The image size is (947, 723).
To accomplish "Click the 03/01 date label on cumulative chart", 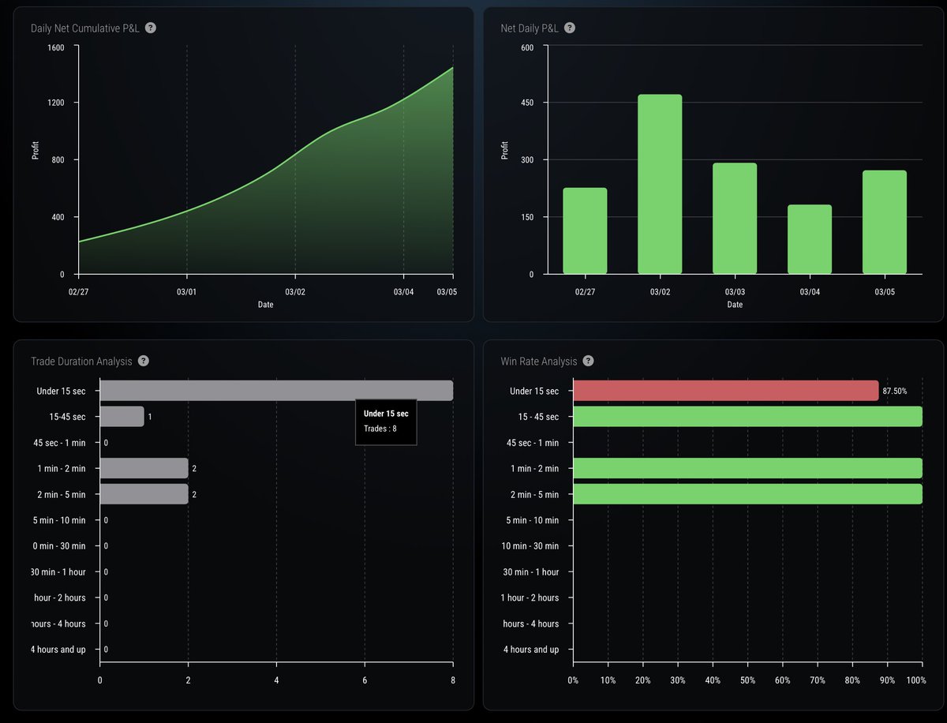I will pos(187,291).
